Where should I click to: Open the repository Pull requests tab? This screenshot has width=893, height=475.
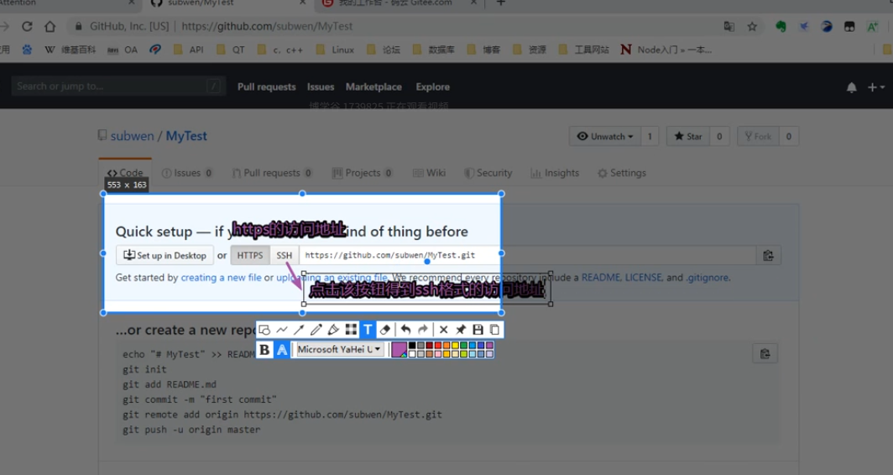(272, 173)
